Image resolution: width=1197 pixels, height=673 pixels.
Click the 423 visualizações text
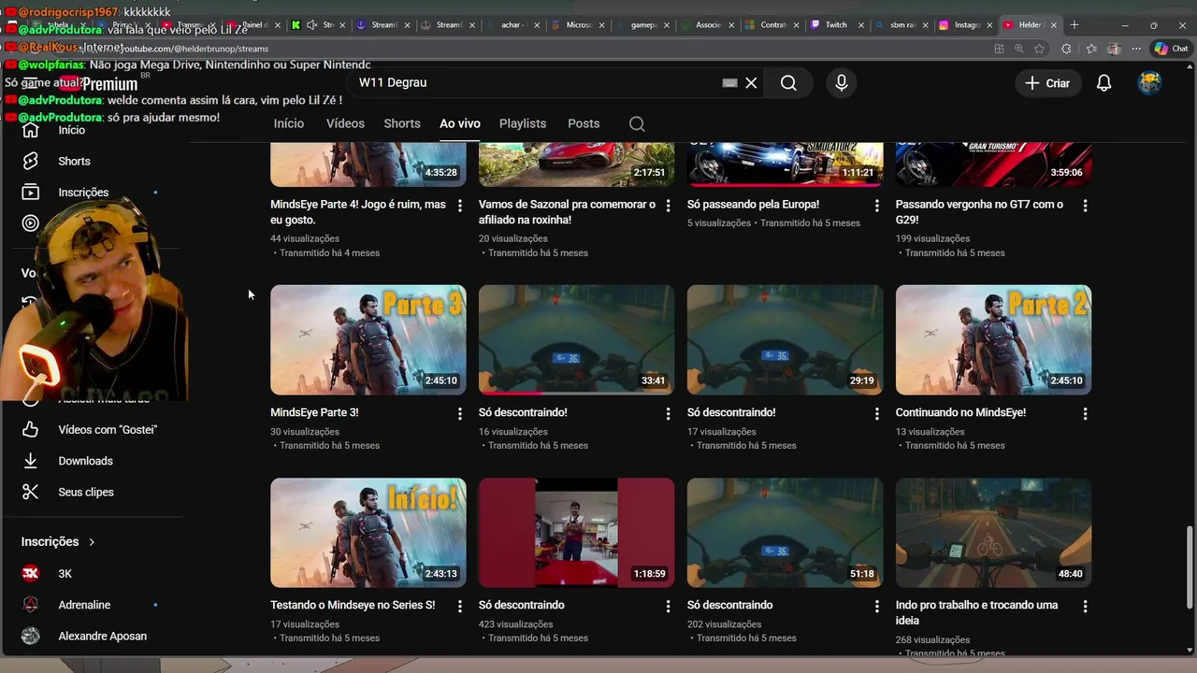pyautogui.click(x=515, y=624)
